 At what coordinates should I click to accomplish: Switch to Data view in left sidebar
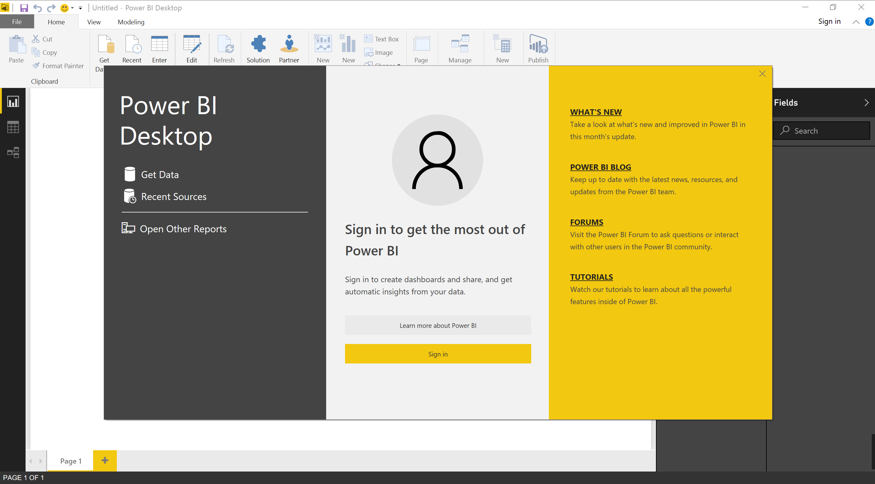[13, 127]
